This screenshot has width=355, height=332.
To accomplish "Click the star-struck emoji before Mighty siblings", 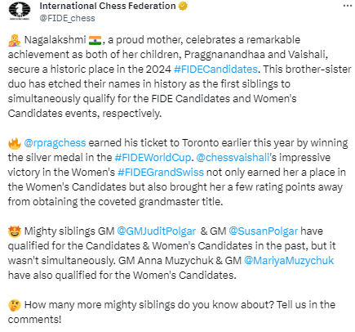I will [x=15, y=231].
